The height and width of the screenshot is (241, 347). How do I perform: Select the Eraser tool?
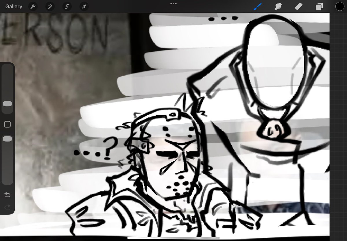(x=299, y=6)
